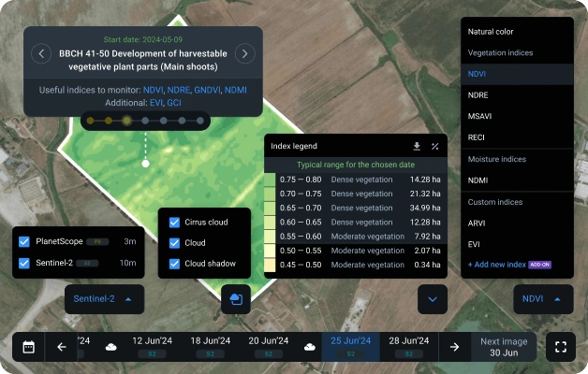Go to later dates with right arrow

pyautogui.click(x=454, y=347)
